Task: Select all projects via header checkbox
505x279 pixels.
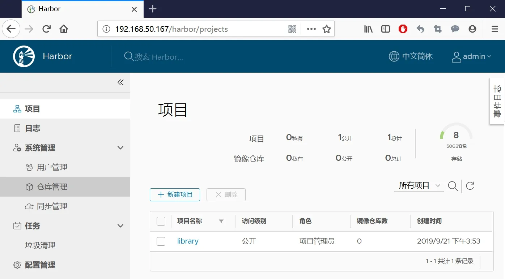Action: [x=161, y=221]
